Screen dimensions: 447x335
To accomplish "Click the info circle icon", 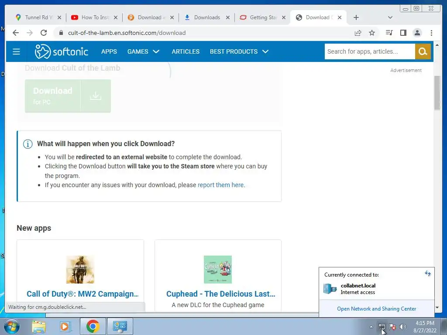I will coord(28,144).
